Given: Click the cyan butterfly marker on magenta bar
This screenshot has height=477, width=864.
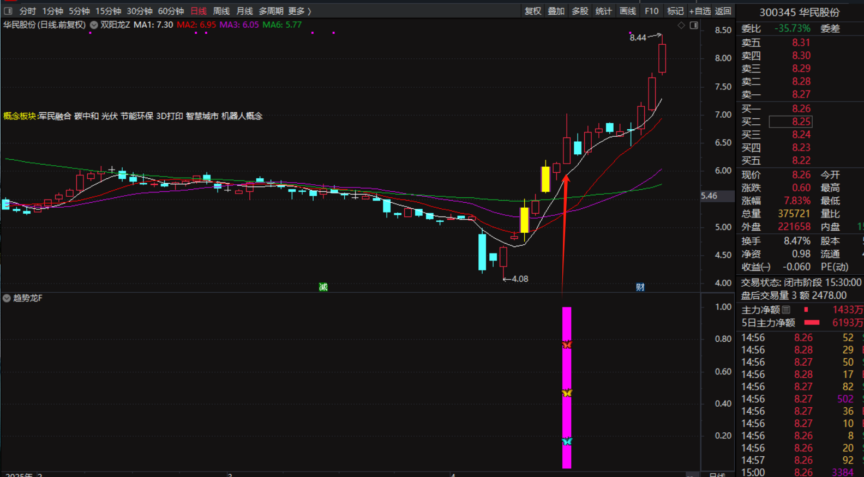Looking at the screenshot, I should [x=567, y=441].
